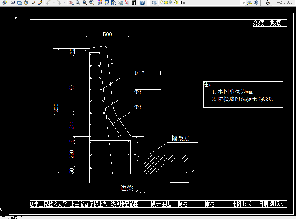The height and width of the screenshot is (219, 296).
Task: Click the white layer color swatch
Action: (x=180, y=3)
